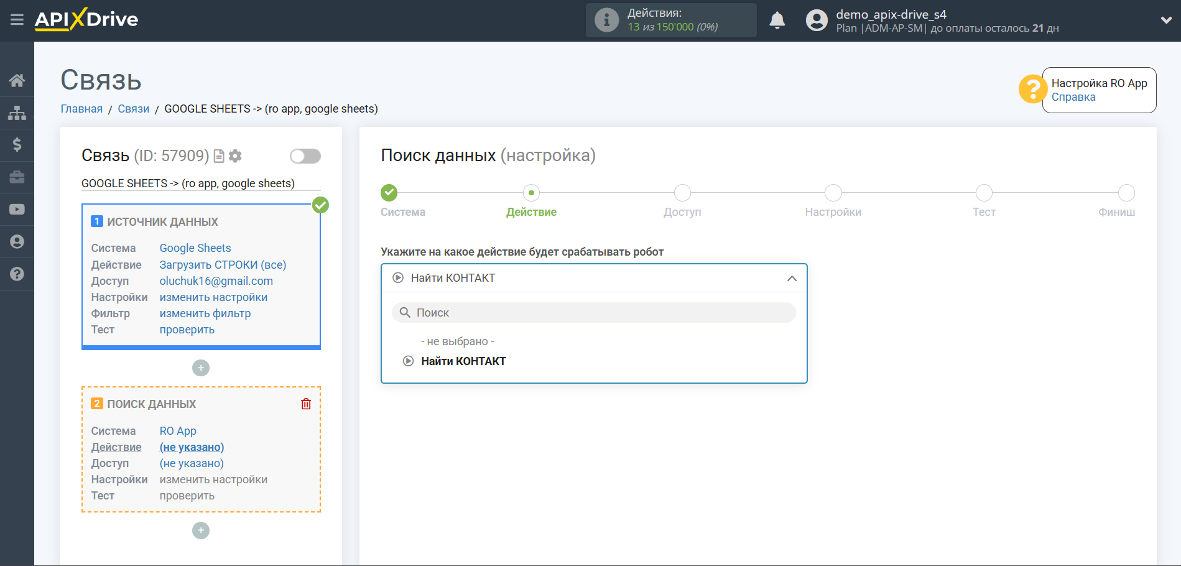
Task: Open connection settings gear icon
Action: point(235,156)
